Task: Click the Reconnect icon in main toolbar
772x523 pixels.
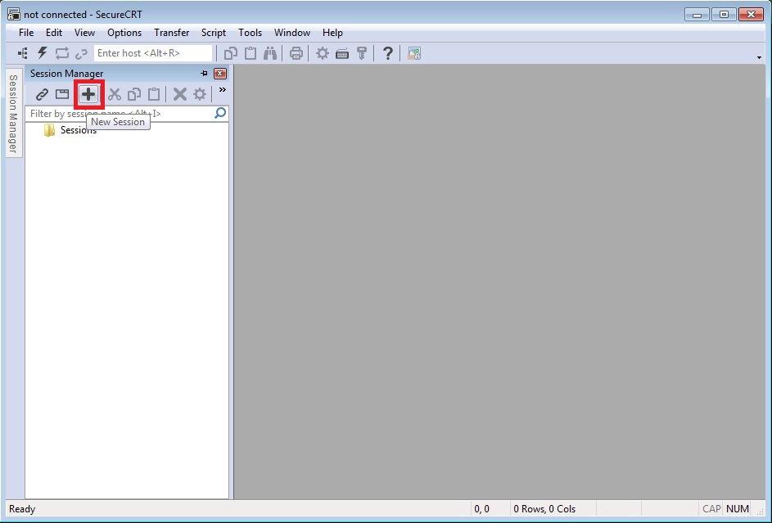Action: click(62, 53)
